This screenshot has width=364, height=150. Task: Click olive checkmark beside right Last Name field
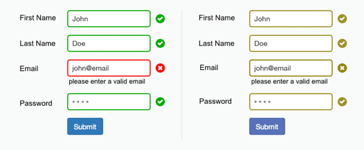pos(342,43)
